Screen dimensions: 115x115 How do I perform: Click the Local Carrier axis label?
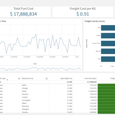pos(96,43)
